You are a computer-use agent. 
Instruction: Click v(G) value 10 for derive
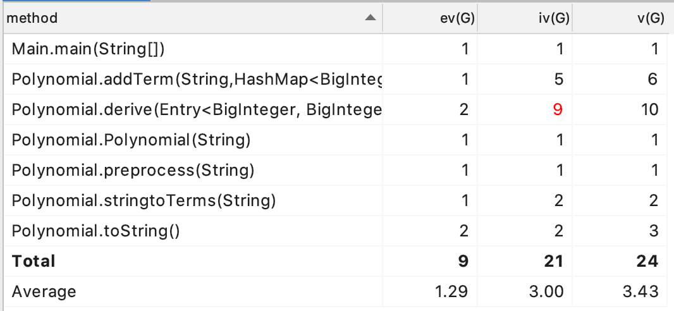coord(648,109)
